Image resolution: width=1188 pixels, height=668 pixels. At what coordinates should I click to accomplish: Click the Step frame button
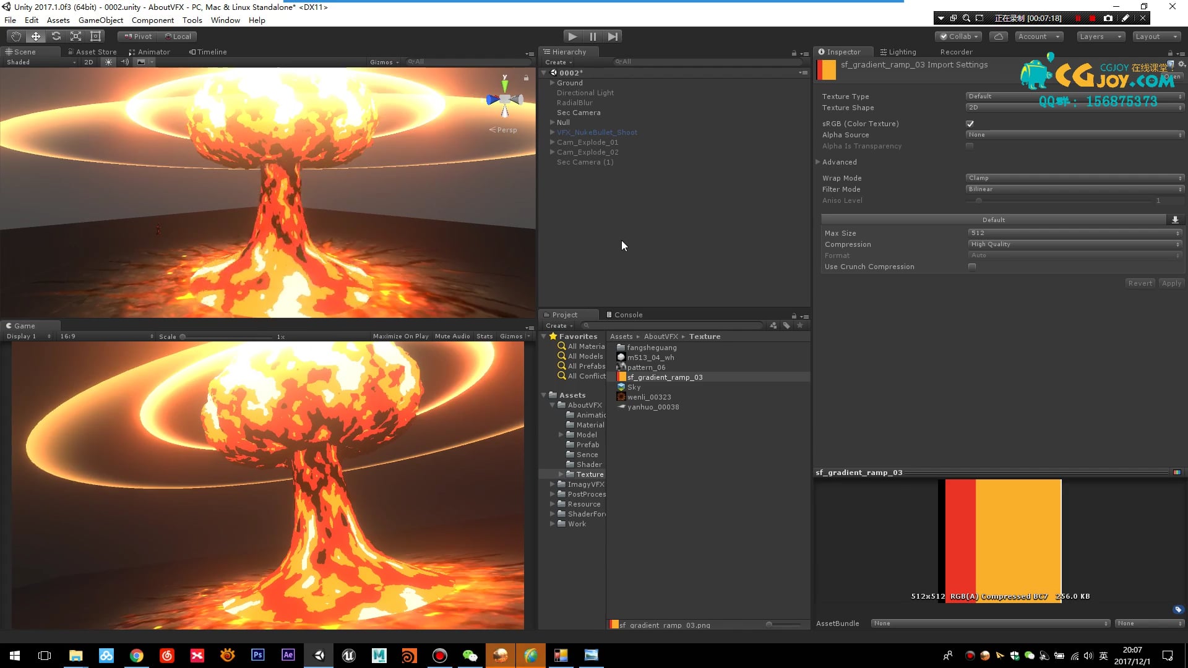pyautogui.click(x=613, y=36)
